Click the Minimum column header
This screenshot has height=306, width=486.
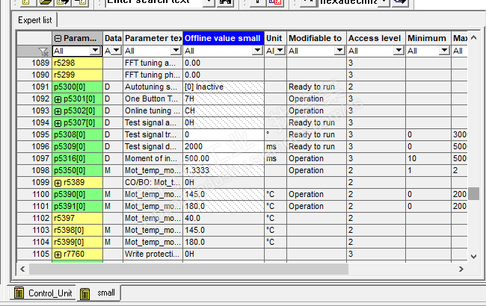428,38
